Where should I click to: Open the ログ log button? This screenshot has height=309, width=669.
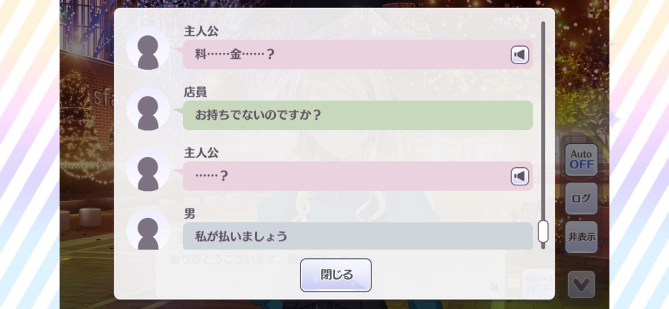point(581,199)
